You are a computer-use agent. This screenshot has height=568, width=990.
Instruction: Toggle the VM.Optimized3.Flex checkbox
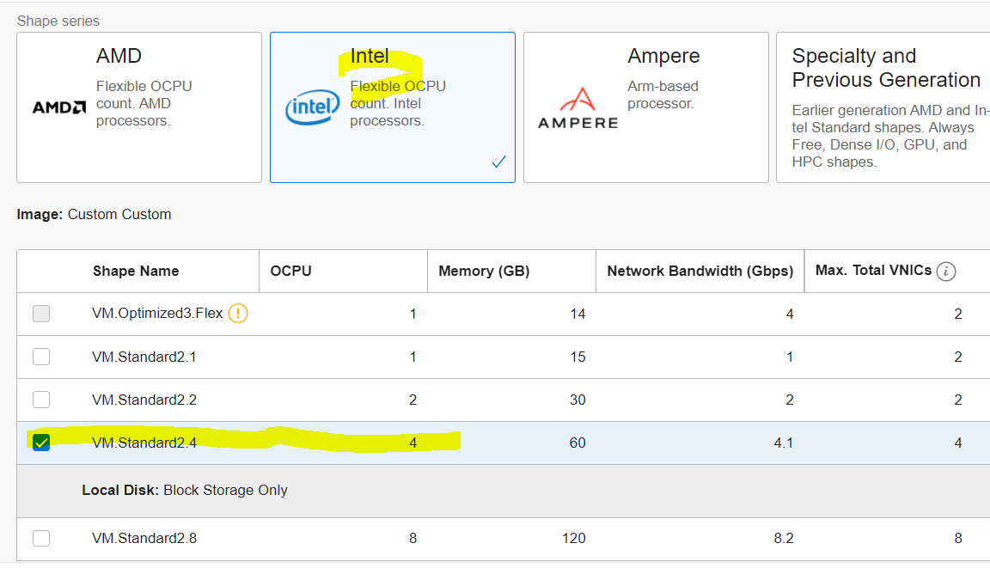click(x=41, y=314)
